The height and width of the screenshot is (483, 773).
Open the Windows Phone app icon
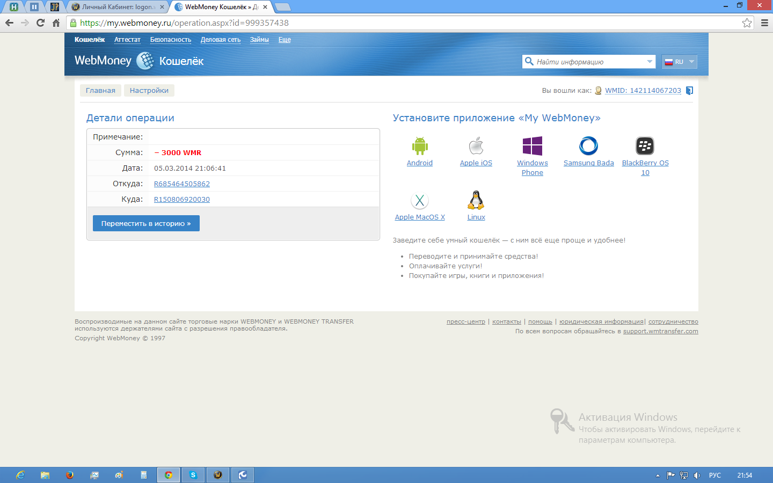(533, 146)
